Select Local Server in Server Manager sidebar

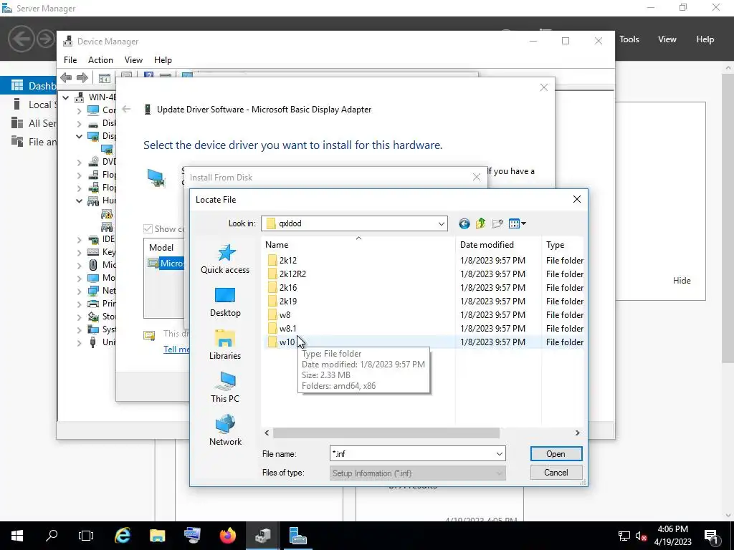click(x=29, y=105)
